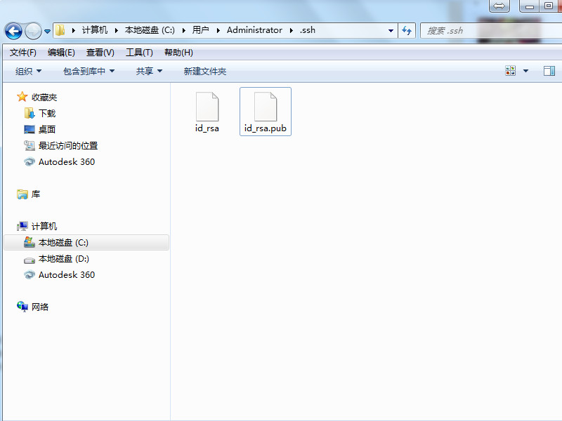
Task: Open recent pages dropdown beside the forward arrow
Action: pos(47,32)
